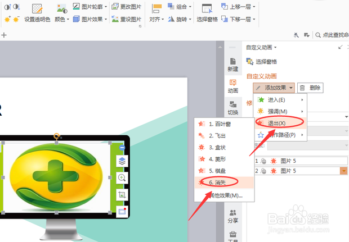Click the plus icon to add new tab
Viewport: 349px width, 242px height.
[4, 35]
